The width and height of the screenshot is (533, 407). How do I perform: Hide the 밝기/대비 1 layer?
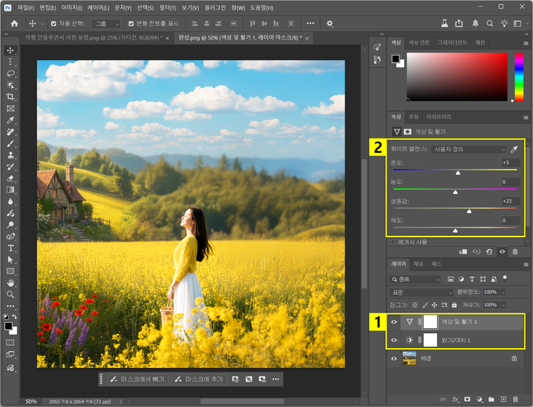(394, 341)
